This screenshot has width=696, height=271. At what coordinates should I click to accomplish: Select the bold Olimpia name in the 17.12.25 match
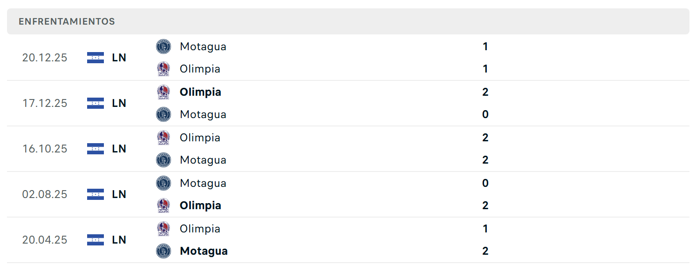(x=200, y=92)
